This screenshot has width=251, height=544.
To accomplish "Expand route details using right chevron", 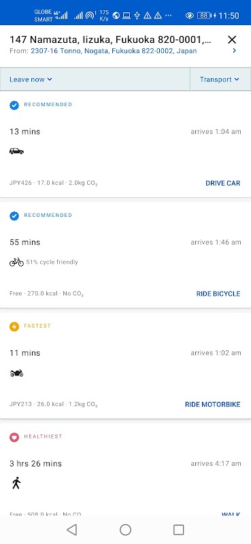I will [x=235, y=50].
